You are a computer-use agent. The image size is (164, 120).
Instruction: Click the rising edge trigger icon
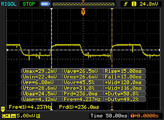point(126,4)
